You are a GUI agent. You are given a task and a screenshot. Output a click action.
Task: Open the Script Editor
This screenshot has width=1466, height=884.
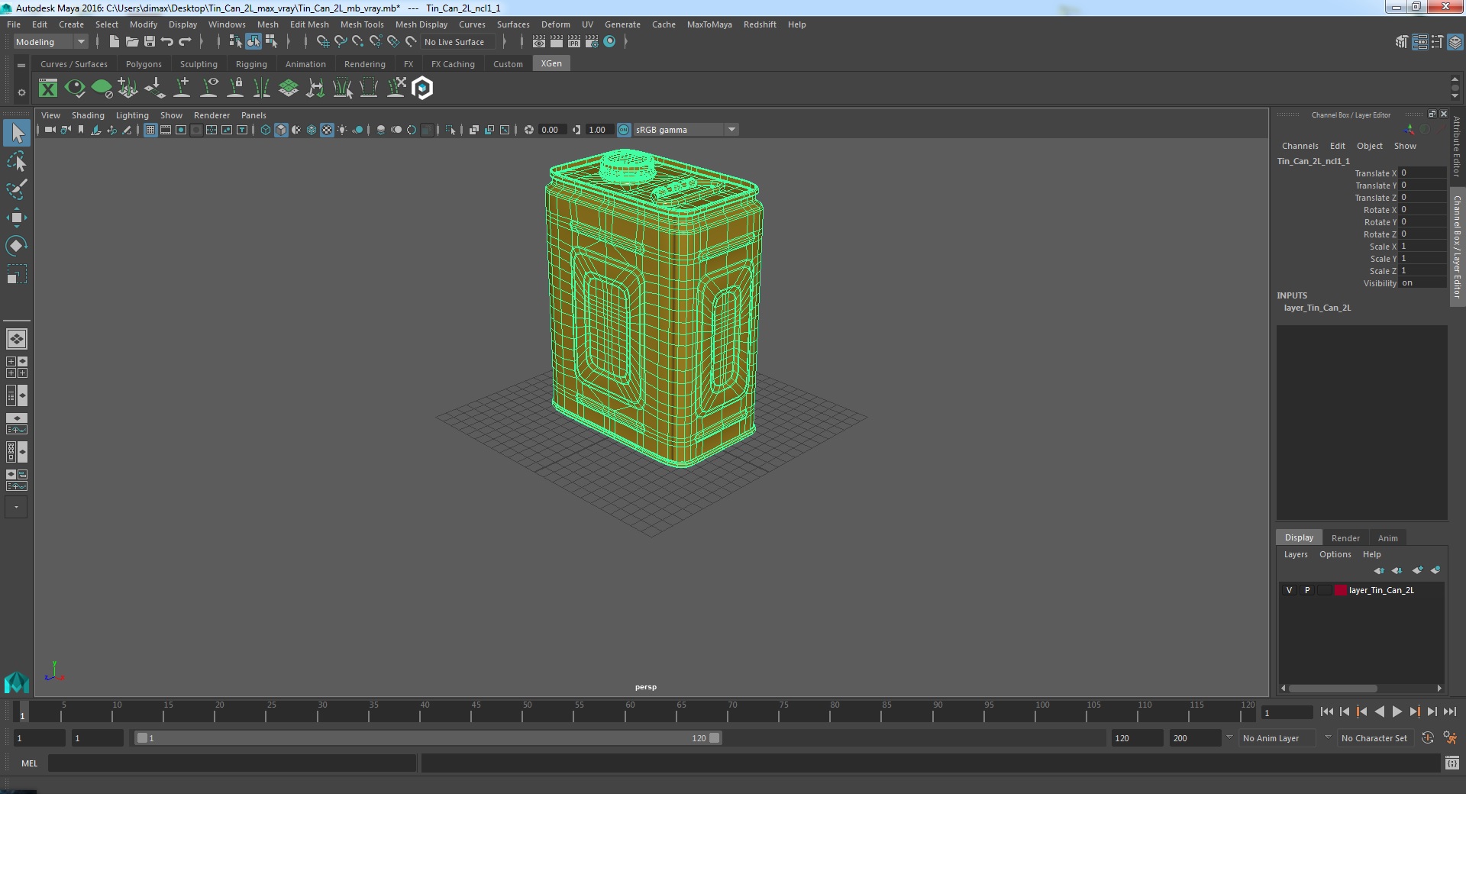coord(1452,763)
